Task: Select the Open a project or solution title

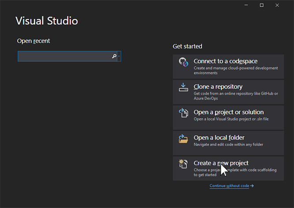Action: [x=229, y=112]
